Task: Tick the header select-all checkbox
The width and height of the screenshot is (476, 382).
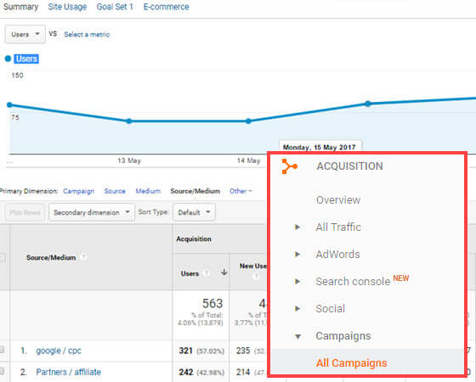Action: [x=2, y=257]
